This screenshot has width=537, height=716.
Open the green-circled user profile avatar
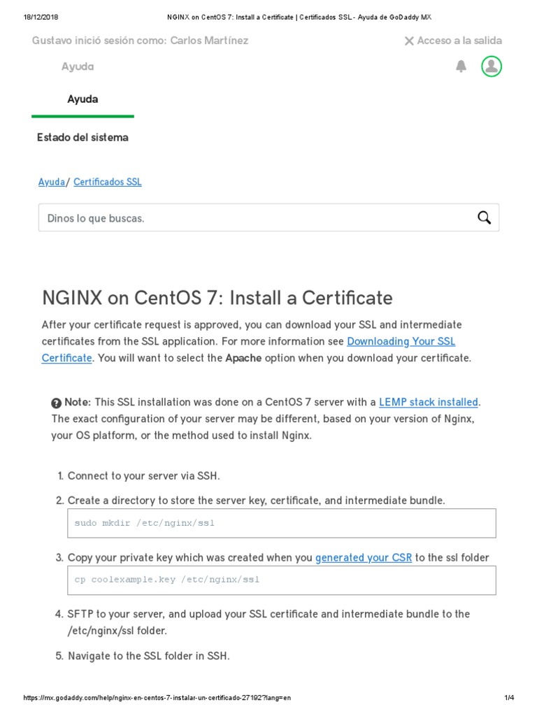point(492,66)
